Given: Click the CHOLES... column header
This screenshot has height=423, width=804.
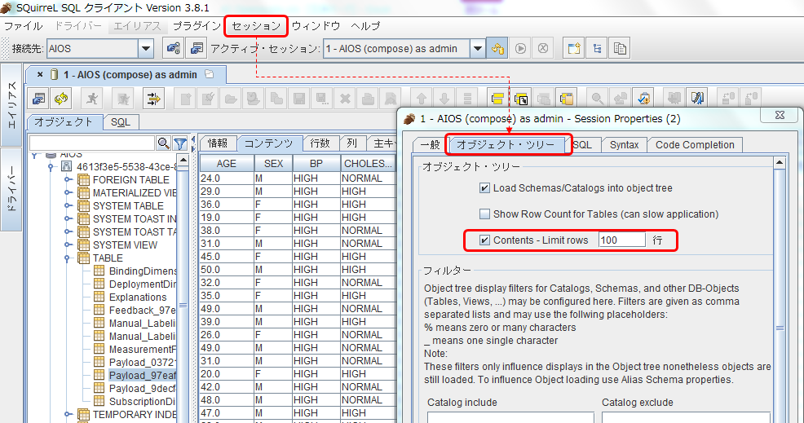Looking at the screenshot, I should coord(368,164).
